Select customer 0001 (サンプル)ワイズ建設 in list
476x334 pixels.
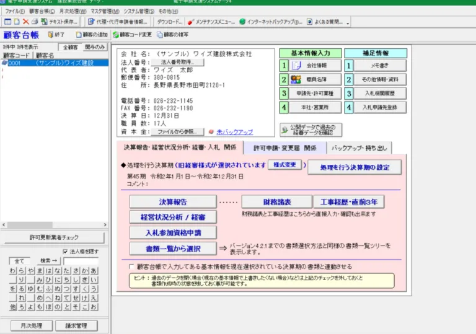(x=55, y=63)
